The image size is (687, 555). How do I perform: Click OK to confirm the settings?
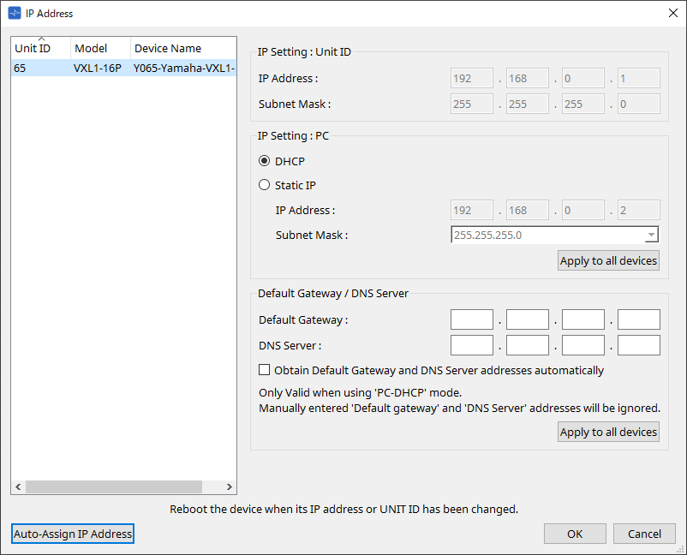coord(575,534)
